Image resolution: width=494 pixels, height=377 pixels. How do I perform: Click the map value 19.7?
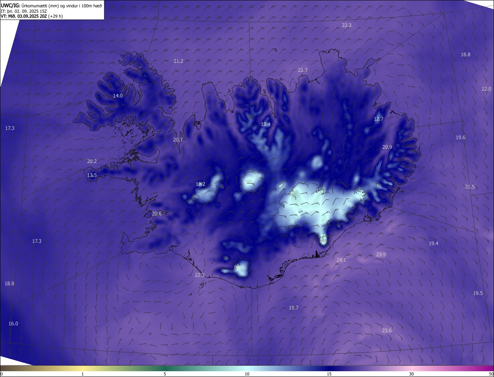point(294,308)
